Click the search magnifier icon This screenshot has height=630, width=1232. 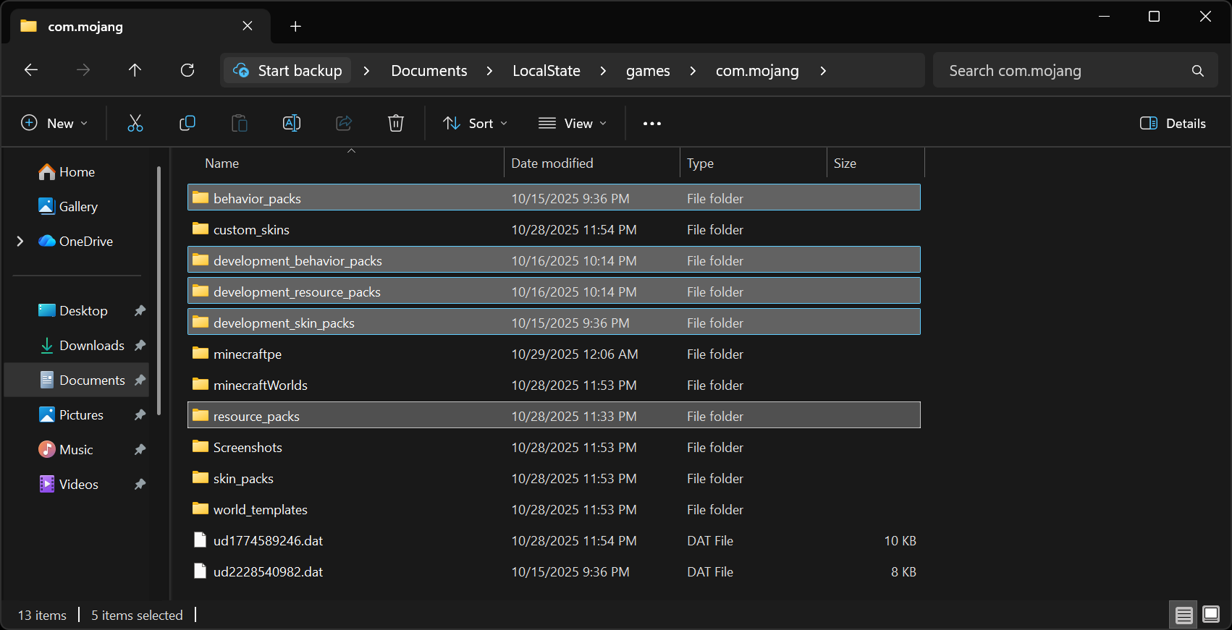1198,71
